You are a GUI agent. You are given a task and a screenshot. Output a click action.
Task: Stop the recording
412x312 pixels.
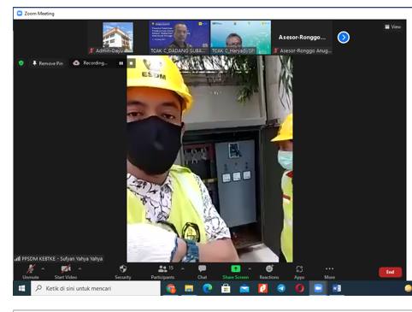tap(131, 63)
